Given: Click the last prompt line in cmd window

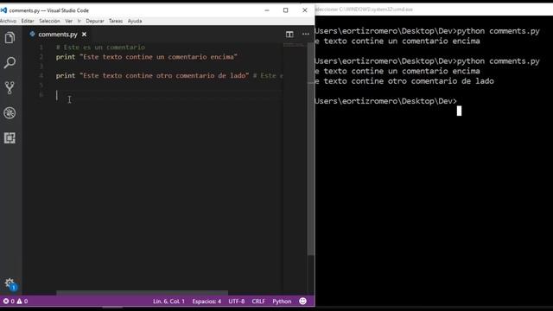Looking at the screenshot, I should coord(386,101).
